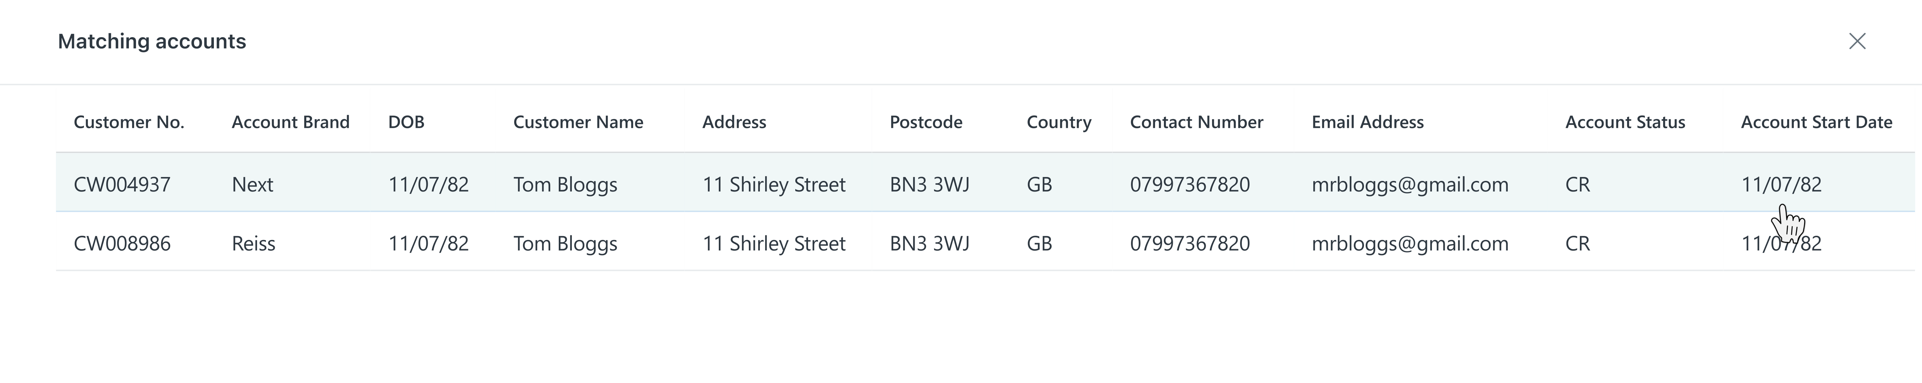Image resolution: width=1922 pixels, height=383 pixels.
Task: Click the Country column header
Action: [1058, 122]
